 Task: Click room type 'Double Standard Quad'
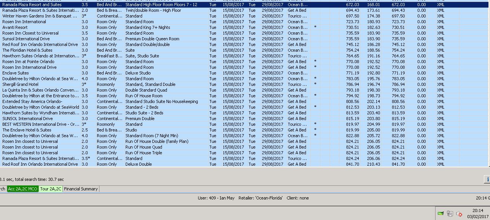point(146,90)
